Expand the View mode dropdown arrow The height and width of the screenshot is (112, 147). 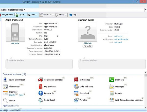53,15
